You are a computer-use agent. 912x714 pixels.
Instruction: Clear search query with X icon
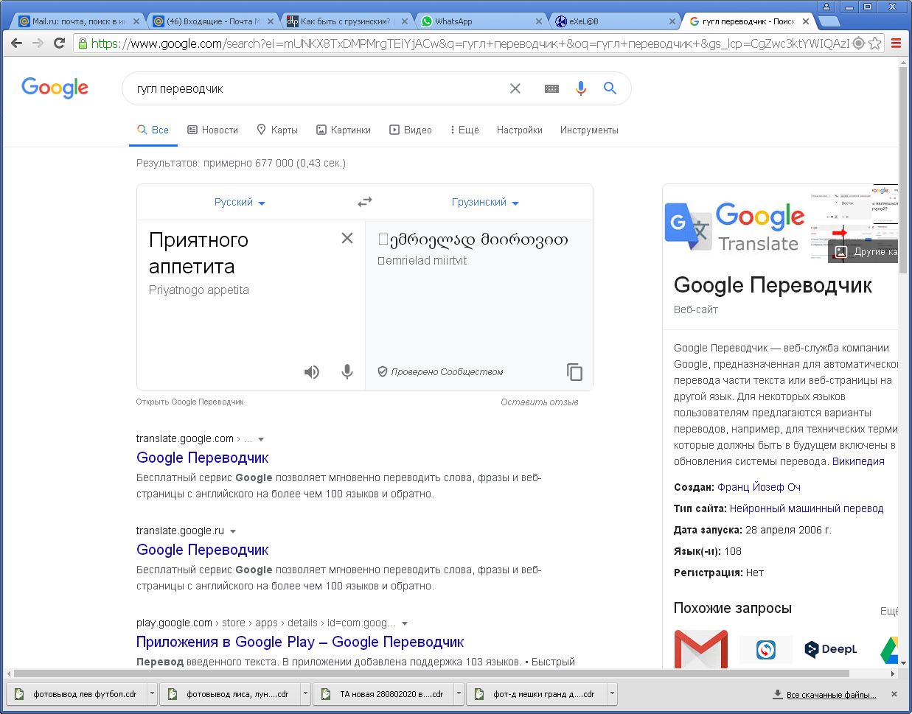(x=515, y=88)
